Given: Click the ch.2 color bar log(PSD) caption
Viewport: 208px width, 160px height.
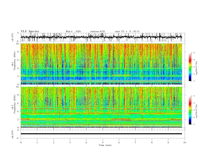Looking at the screenshot, I should 197,111.
